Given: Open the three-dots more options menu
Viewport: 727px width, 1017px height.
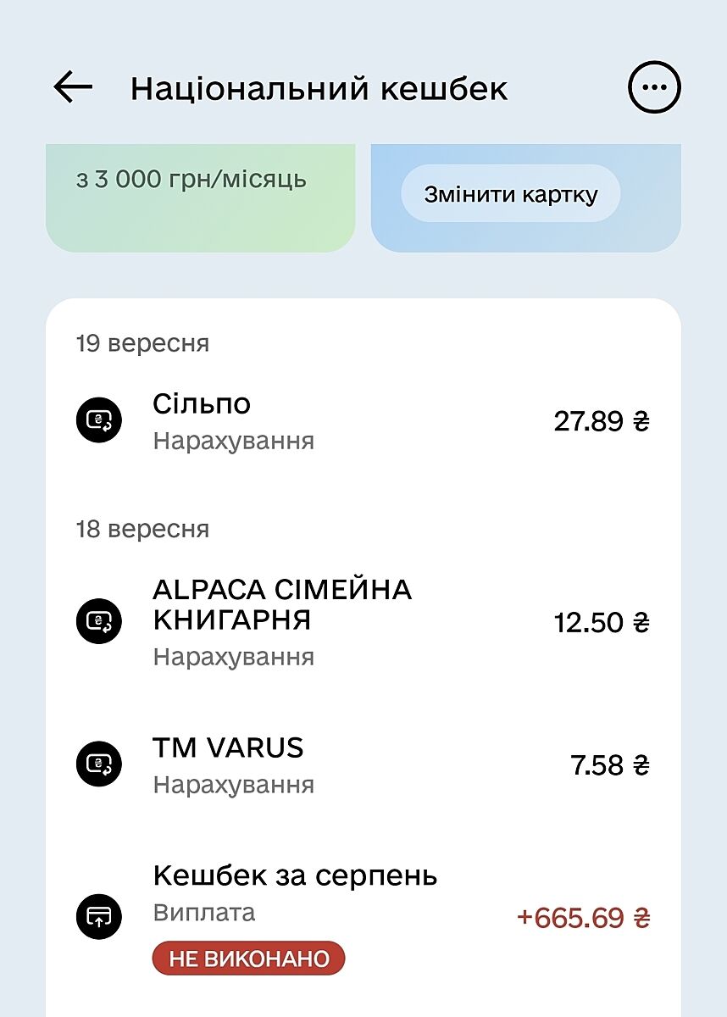Looking at the screenshot, I should 654,87.
